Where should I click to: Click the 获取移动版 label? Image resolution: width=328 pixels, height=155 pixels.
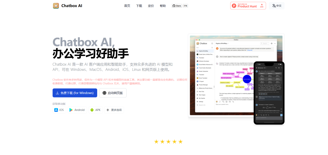(x=59, y=104)
